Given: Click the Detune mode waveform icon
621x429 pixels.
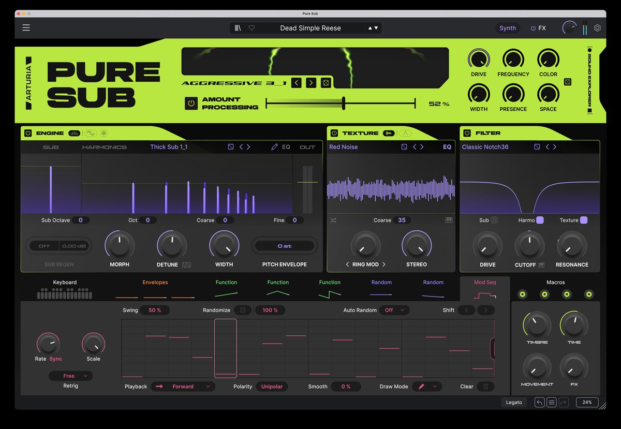Looking at the screenshot, I should tap(187, 264).
